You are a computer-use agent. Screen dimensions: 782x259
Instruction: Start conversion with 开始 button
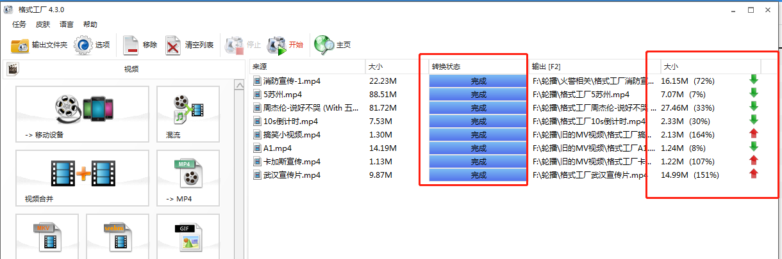click(x=285, y=45)
